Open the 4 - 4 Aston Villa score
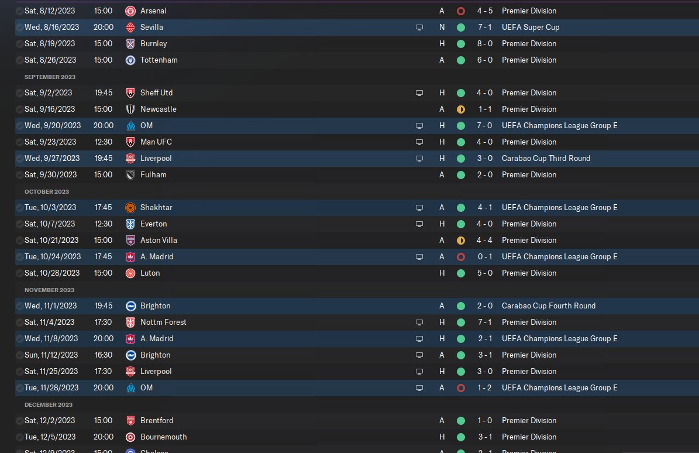This screenshot has width=699, height=453. point(483,241)
